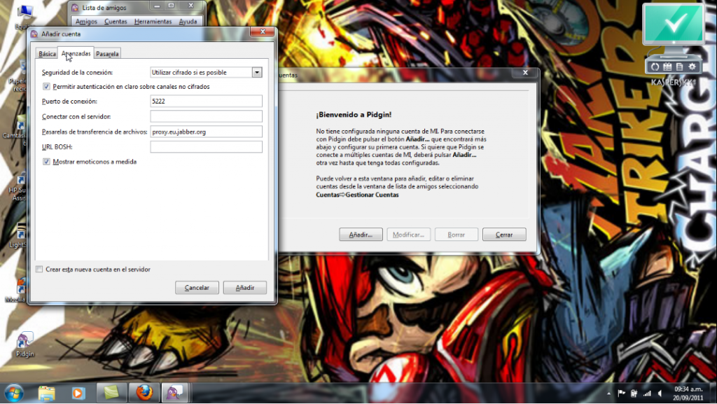Open Herramientas menu in Lista de amigos
Image resolution: width=717 pixels, height=404 pixels.
pyautogui.click(x=153, y=22)
